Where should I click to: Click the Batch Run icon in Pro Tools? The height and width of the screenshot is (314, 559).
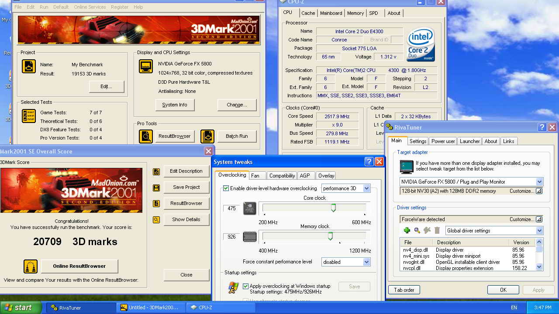[x=207, y=137]
